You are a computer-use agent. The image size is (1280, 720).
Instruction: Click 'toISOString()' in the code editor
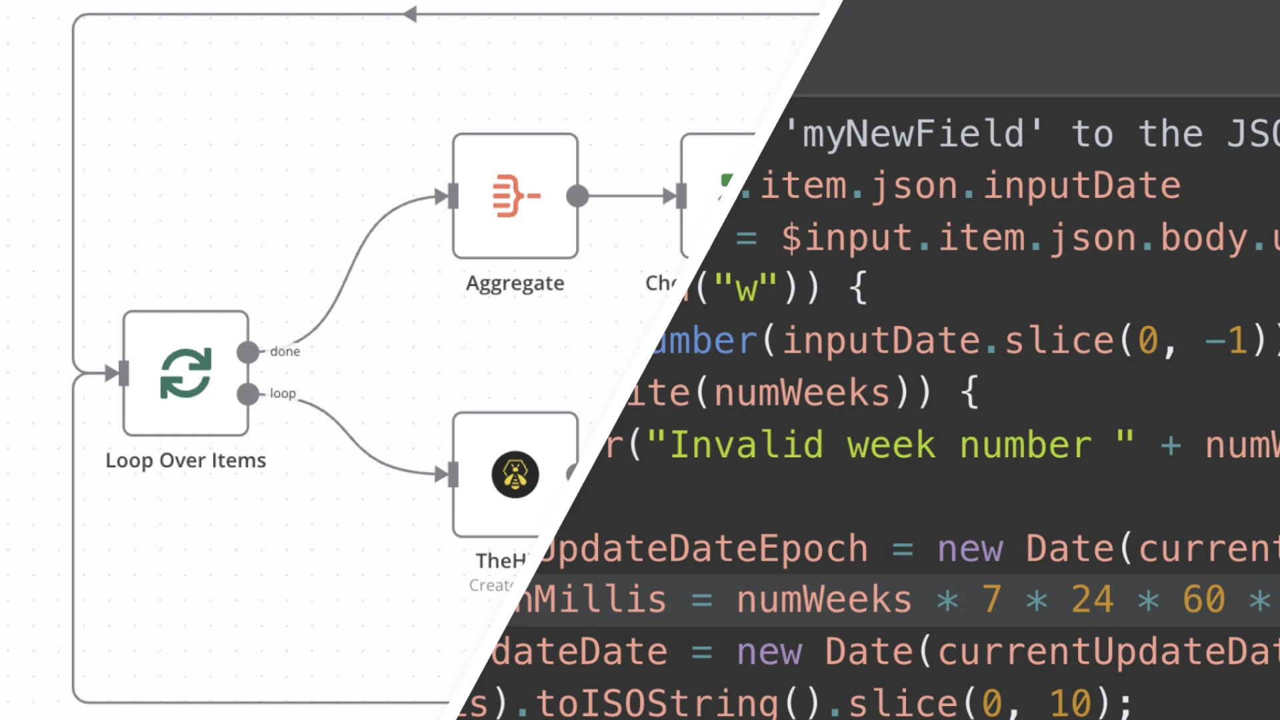[680, 702]
